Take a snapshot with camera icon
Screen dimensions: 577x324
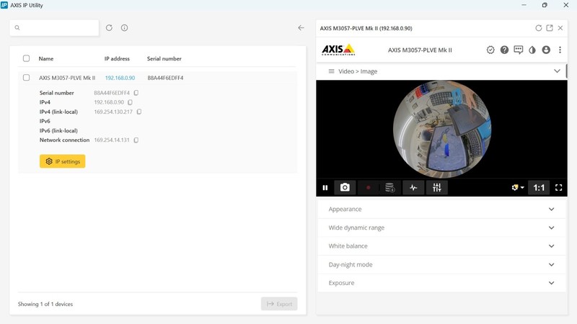[345, 188]
